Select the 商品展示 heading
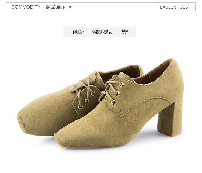 click(56, 7)
